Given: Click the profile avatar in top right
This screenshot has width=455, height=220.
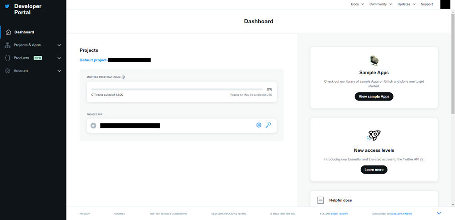Looking at the screenshot, I should [x=445, y=5].
